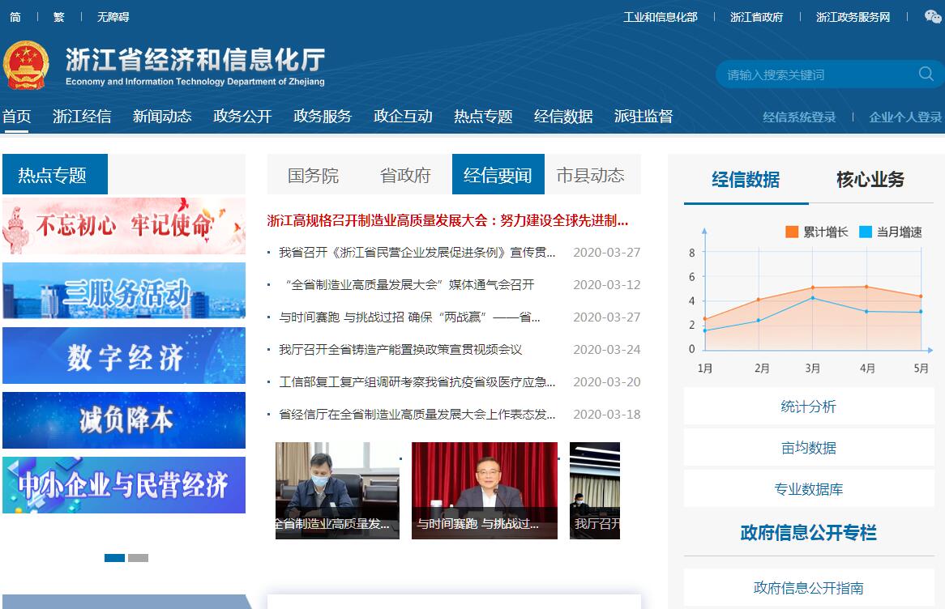Switch to the 核心业务 tab
Screen dimensions: 945x609
pos(870,180)
